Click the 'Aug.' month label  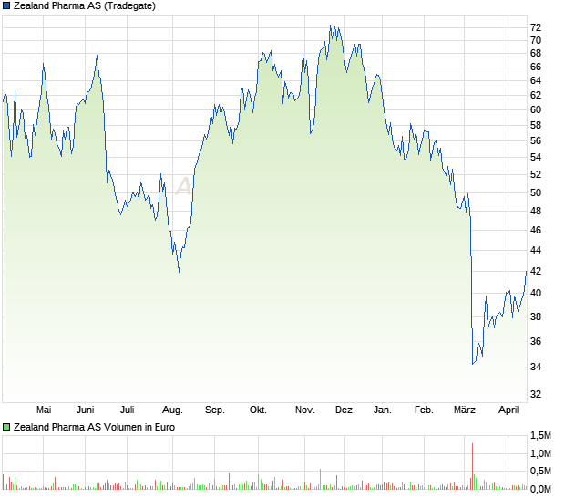pyautogui.click(x=172, y=410)
